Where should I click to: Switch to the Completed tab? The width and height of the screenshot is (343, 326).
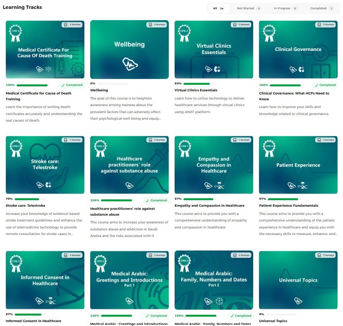[322, 8]
